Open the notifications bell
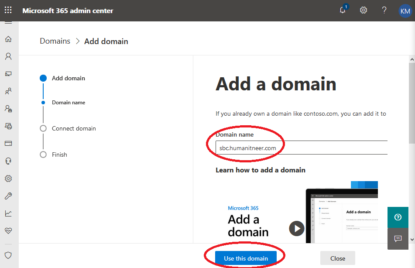415x268 pixels. point(343,10)
